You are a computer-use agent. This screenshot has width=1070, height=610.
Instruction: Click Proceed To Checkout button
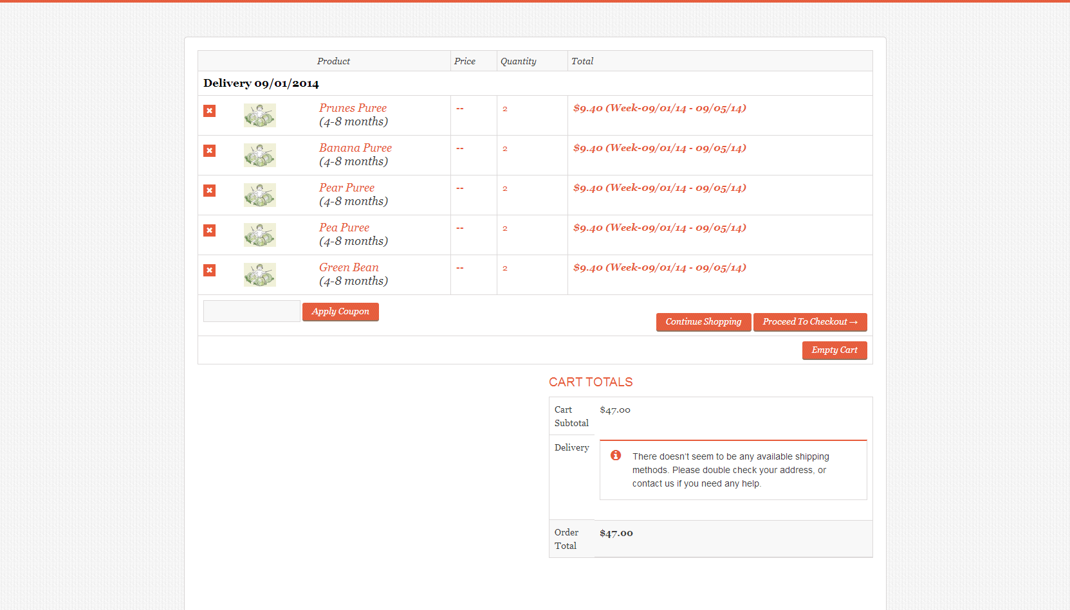click(x=809, y=322)
